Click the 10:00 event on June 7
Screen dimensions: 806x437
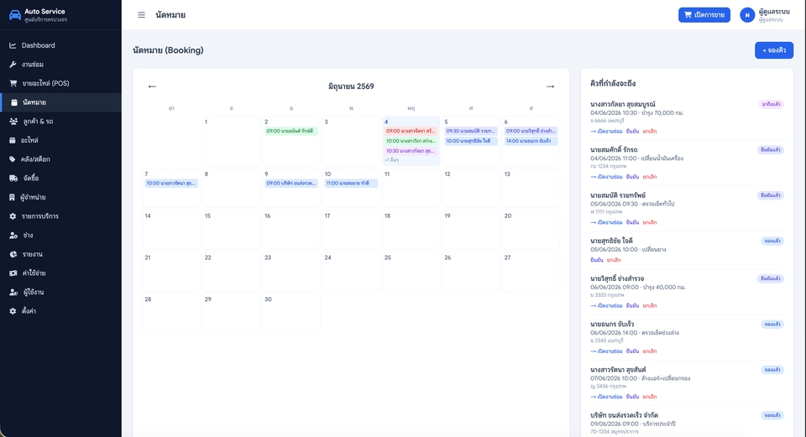[171, 184]
